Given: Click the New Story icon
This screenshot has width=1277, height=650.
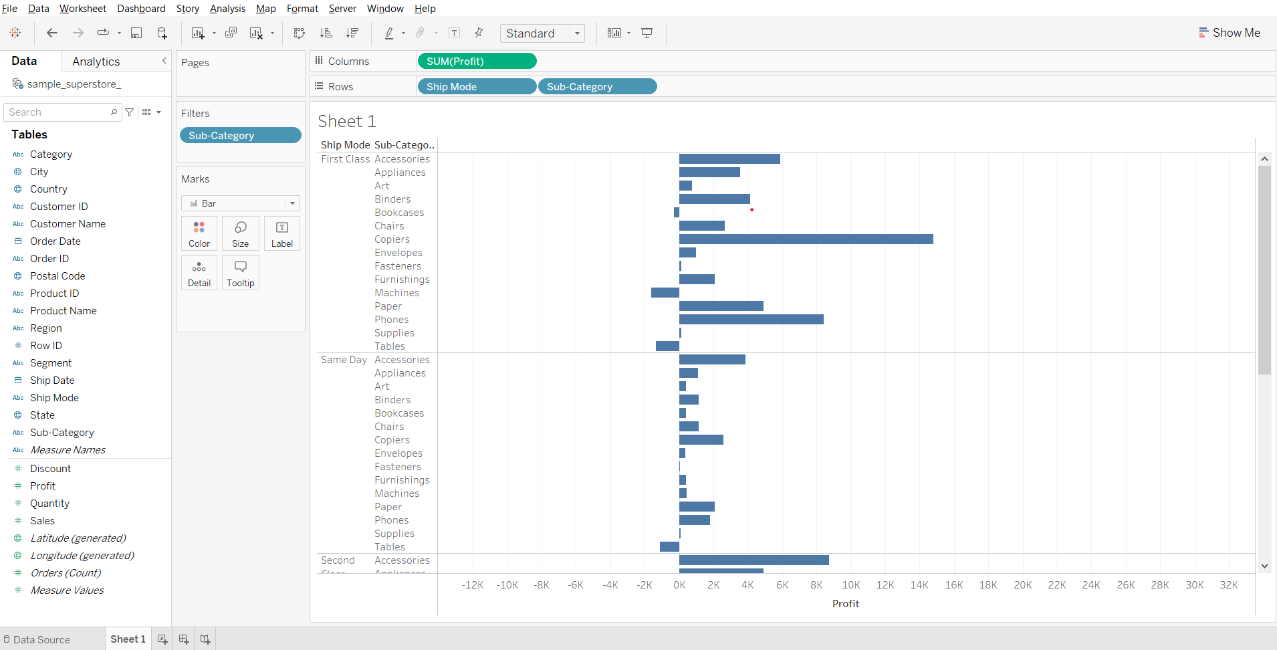Looking at the screenshot, I should (205, 639).
